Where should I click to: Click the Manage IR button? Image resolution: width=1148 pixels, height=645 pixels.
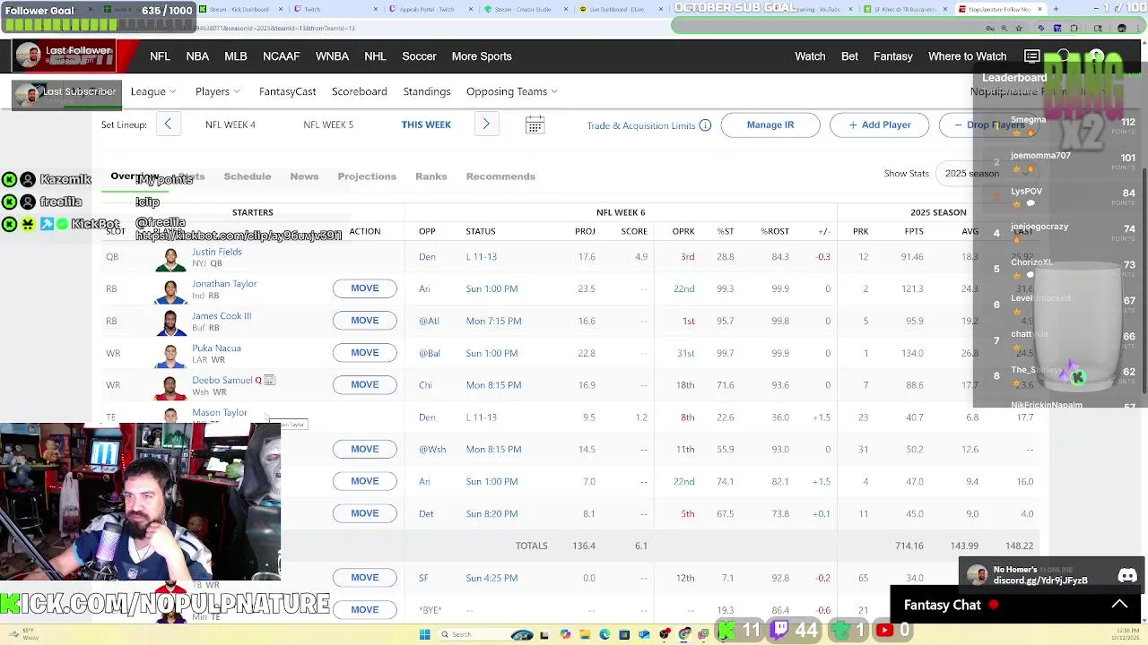click(x=770, y=125)
